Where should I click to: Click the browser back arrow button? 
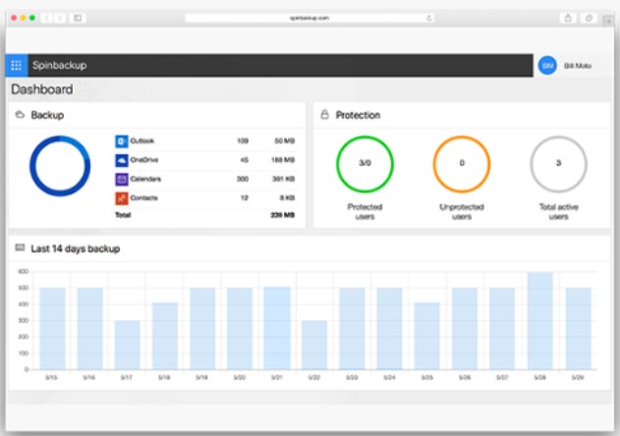[47, 18]
